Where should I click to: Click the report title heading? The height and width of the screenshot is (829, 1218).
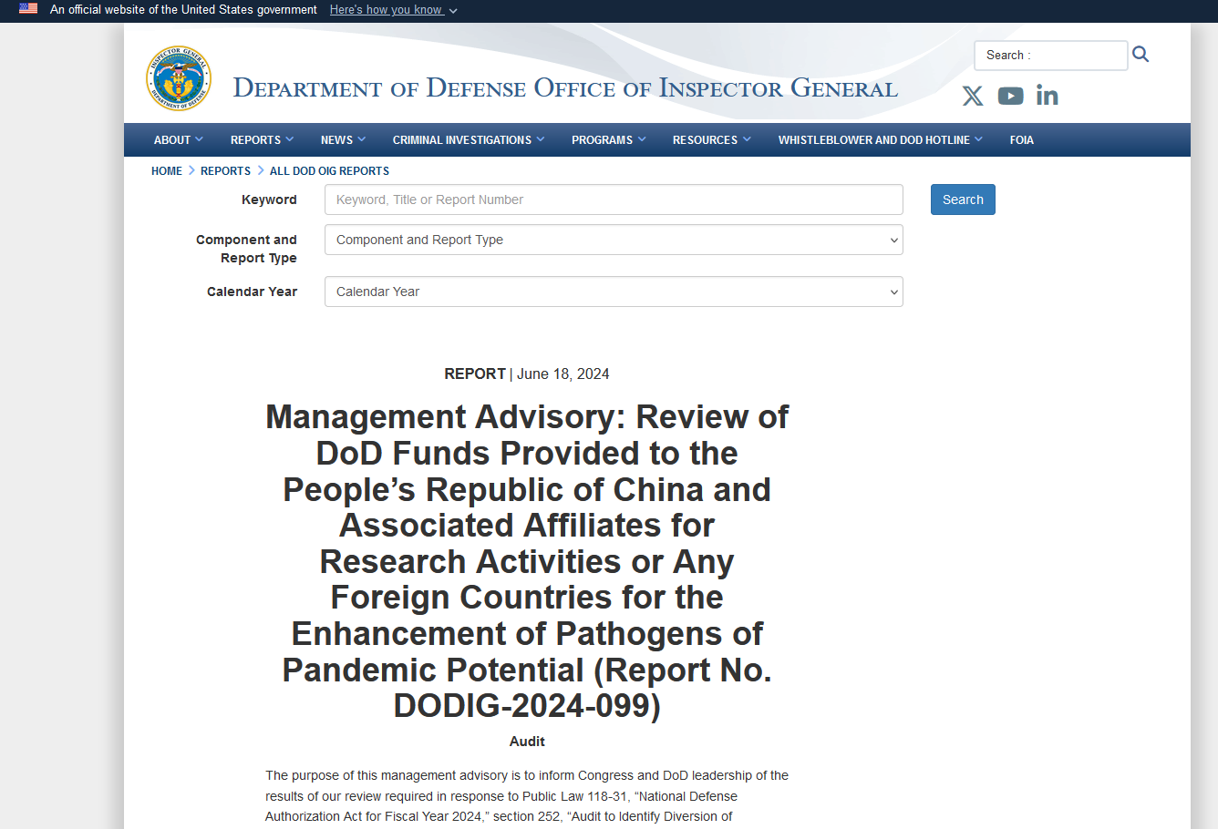coord(527,561)
